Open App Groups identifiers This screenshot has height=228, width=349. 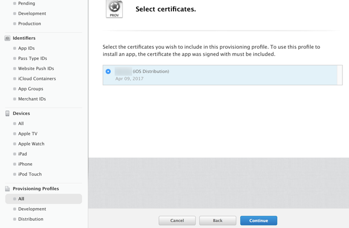(x=30, y=89)
